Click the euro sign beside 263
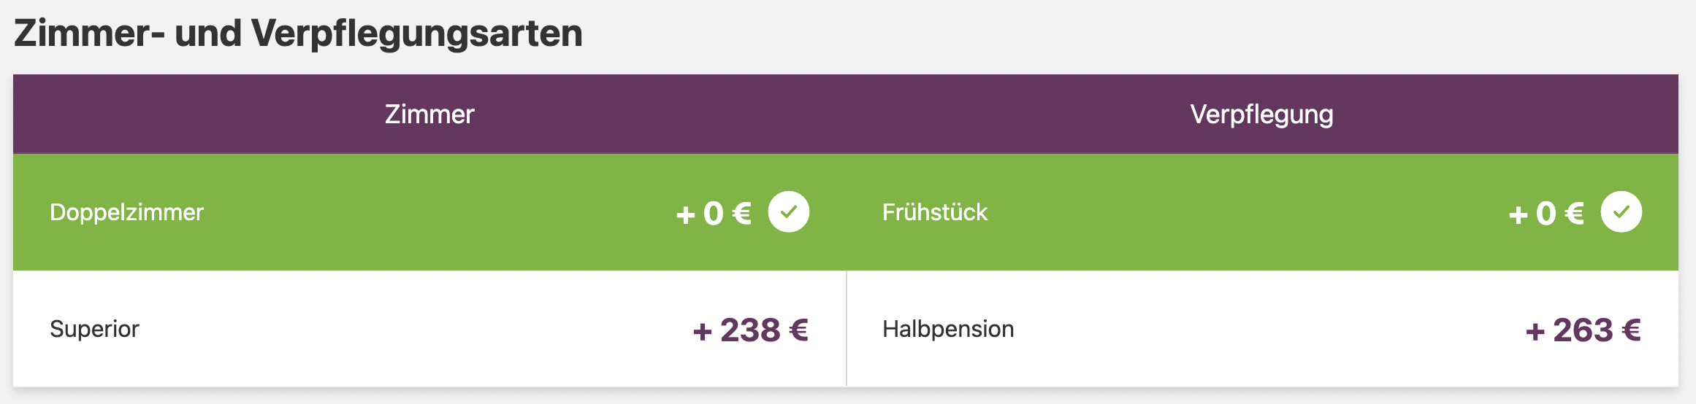The height and width of the screenshot is (404, 1696). (1631, 330)
